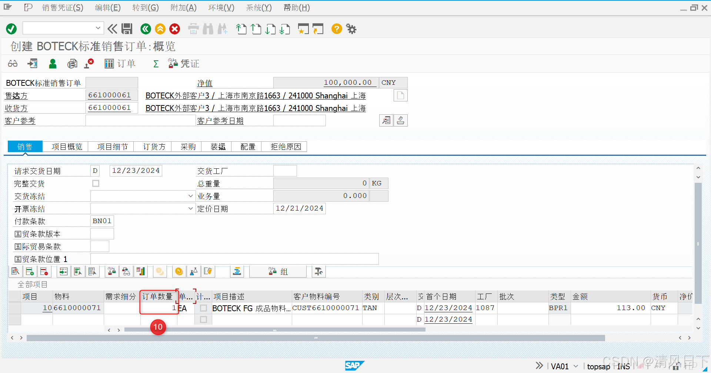711x373 pixels.
Task: Click the green person partner icon
Action: (53, 64)
